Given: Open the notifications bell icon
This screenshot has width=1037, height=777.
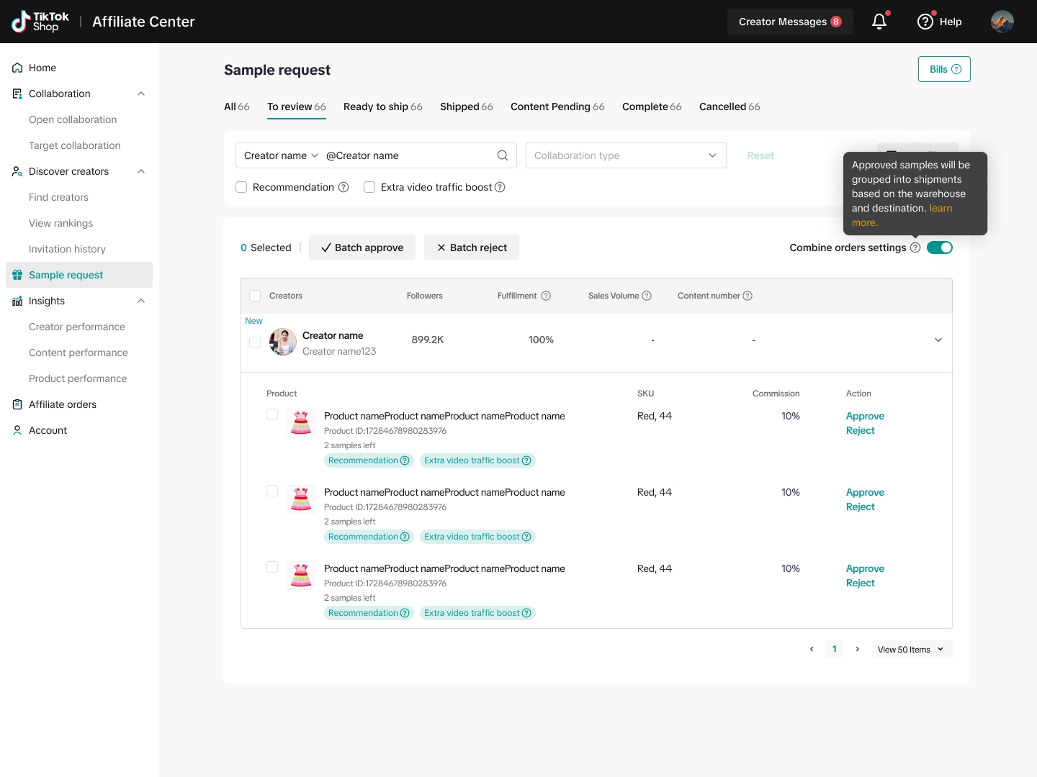Looking at the screenshot, I should click(x=879, y=22).
